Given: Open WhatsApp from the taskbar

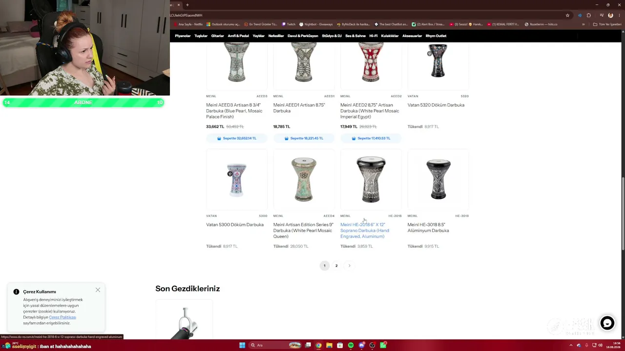Looking at the screenshot, I should click(383, 345).
